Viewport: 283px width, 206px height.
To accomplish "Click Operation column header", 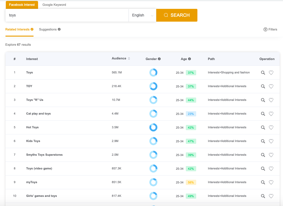I will click(267, 59).
